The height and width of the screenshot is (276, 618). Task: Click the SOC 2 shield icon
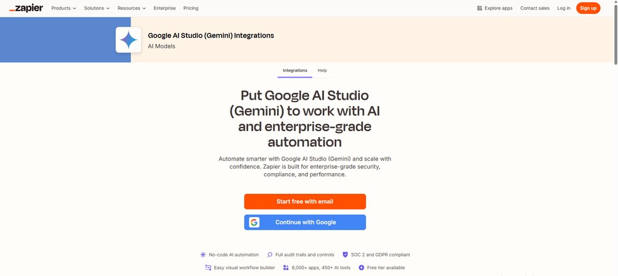pyautogui.click(x=345, y=255)
